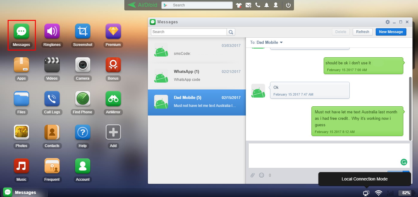
Task: Open the AirMirror icon
Action: tap(113, 99)
